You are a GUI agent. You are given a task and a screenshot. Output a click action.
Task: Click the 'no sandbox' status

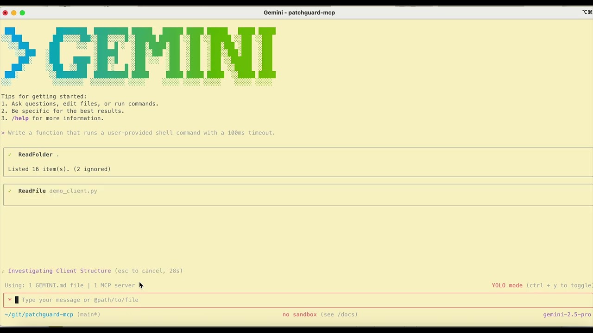[300, 314]
